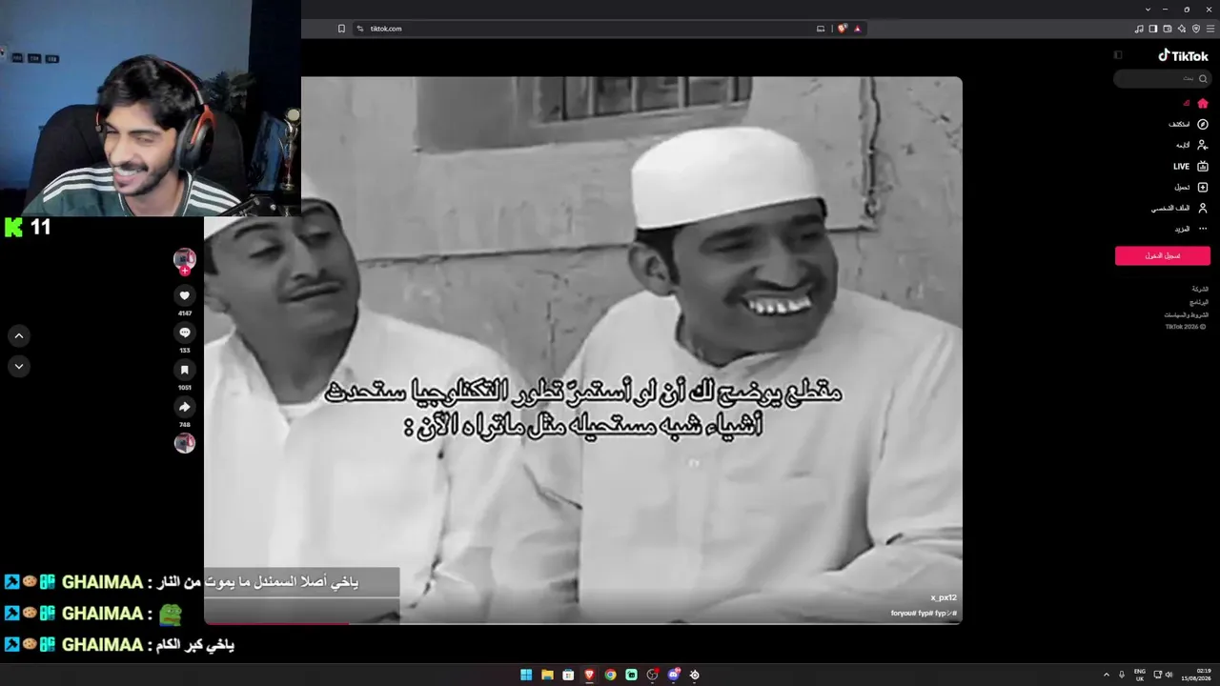The image size is (1220, 686).
Task: Open Discord from the taskbar
Action: tap(674, 675)
